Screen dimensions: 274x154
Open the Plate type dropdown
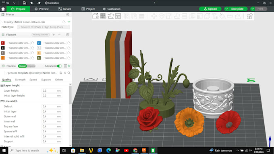(44, 27)
